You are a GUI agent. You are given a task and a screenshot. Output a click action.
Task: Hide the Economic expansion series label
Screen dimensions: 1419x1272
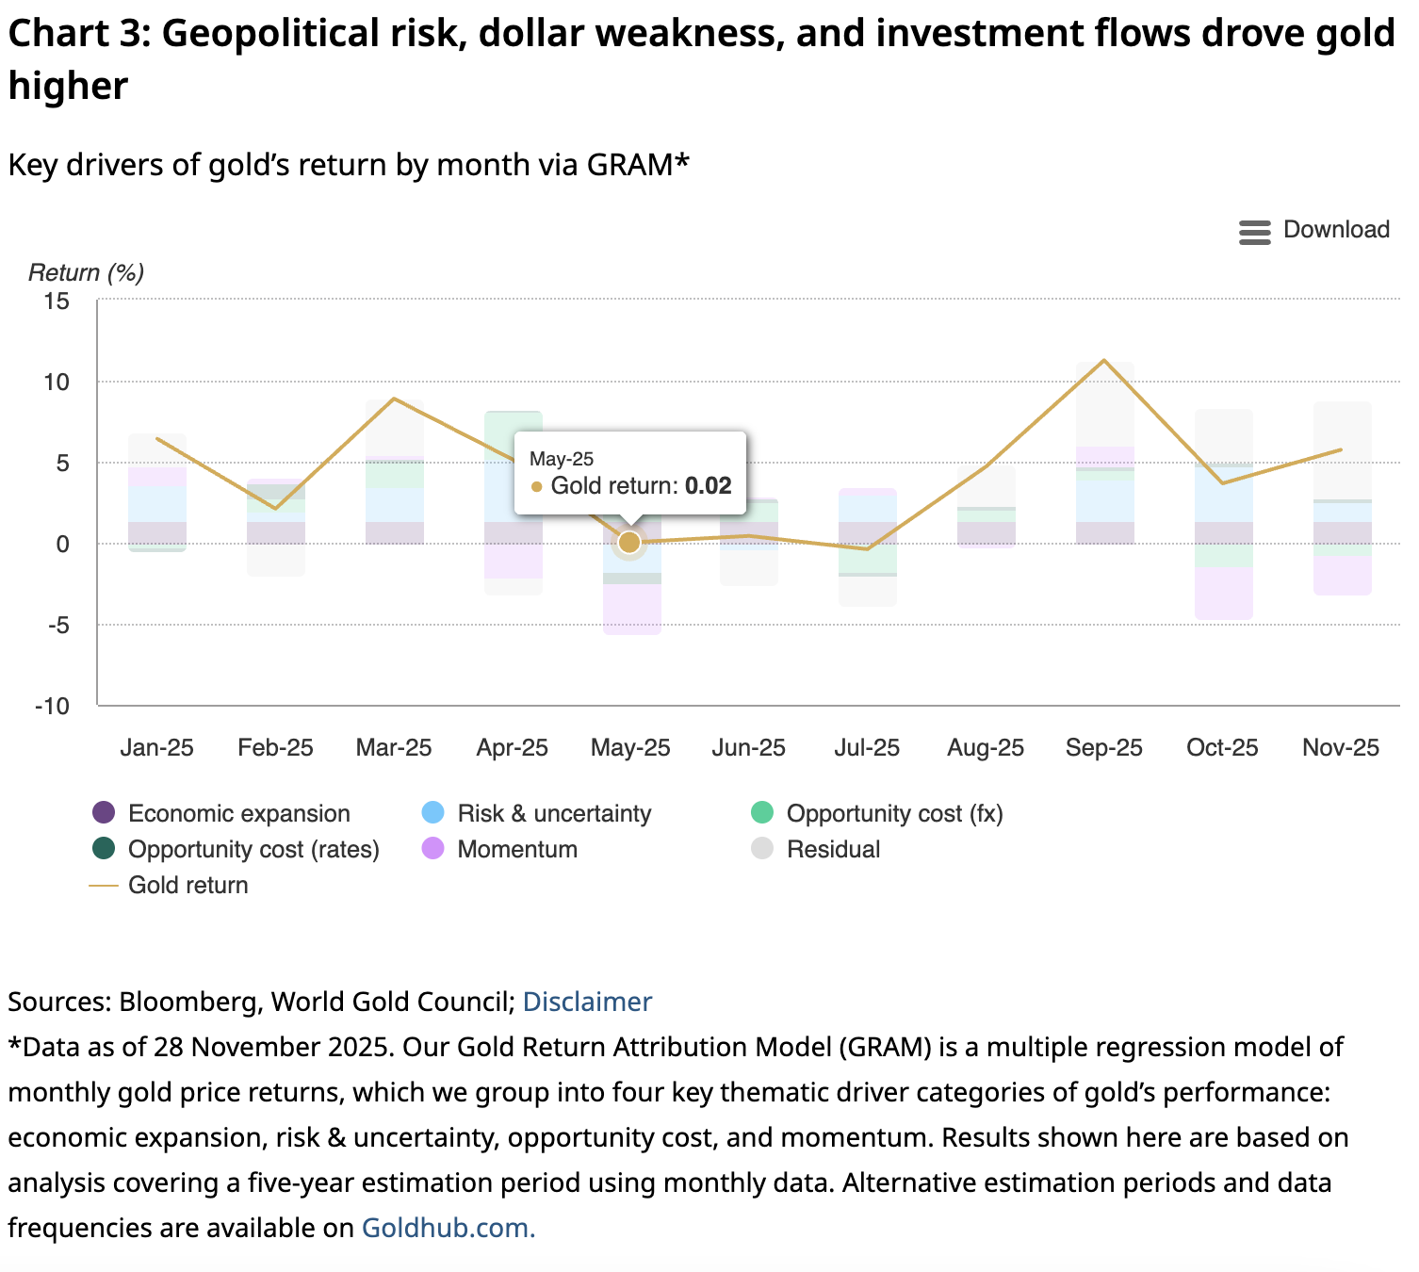[x=238, y=813]
